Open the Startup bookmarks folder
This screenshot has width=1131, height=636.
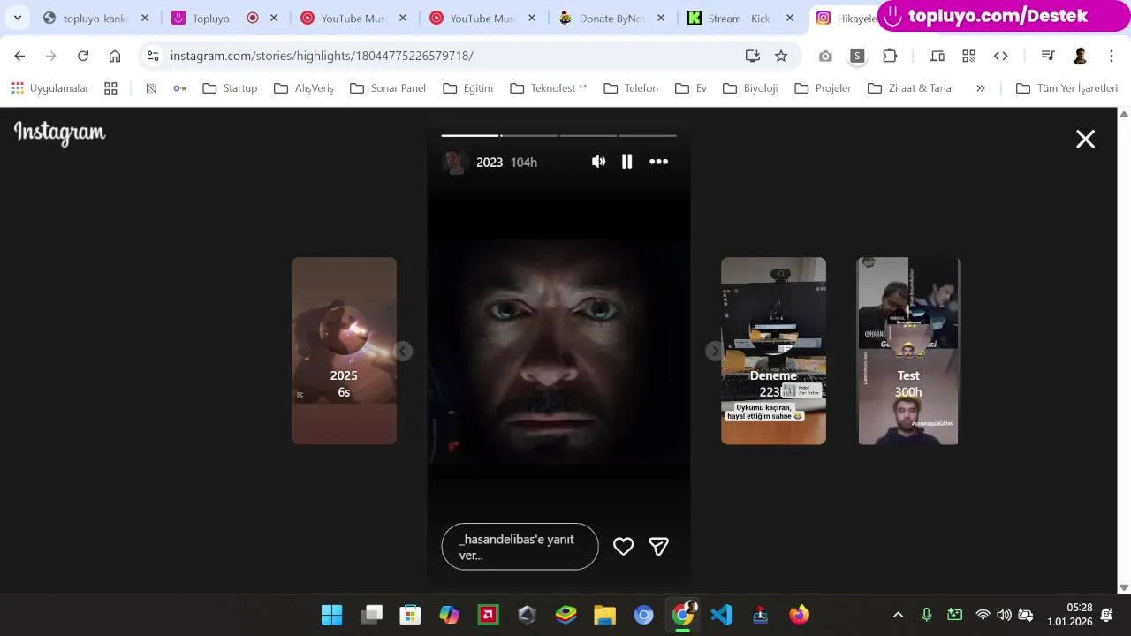[230, 88]
